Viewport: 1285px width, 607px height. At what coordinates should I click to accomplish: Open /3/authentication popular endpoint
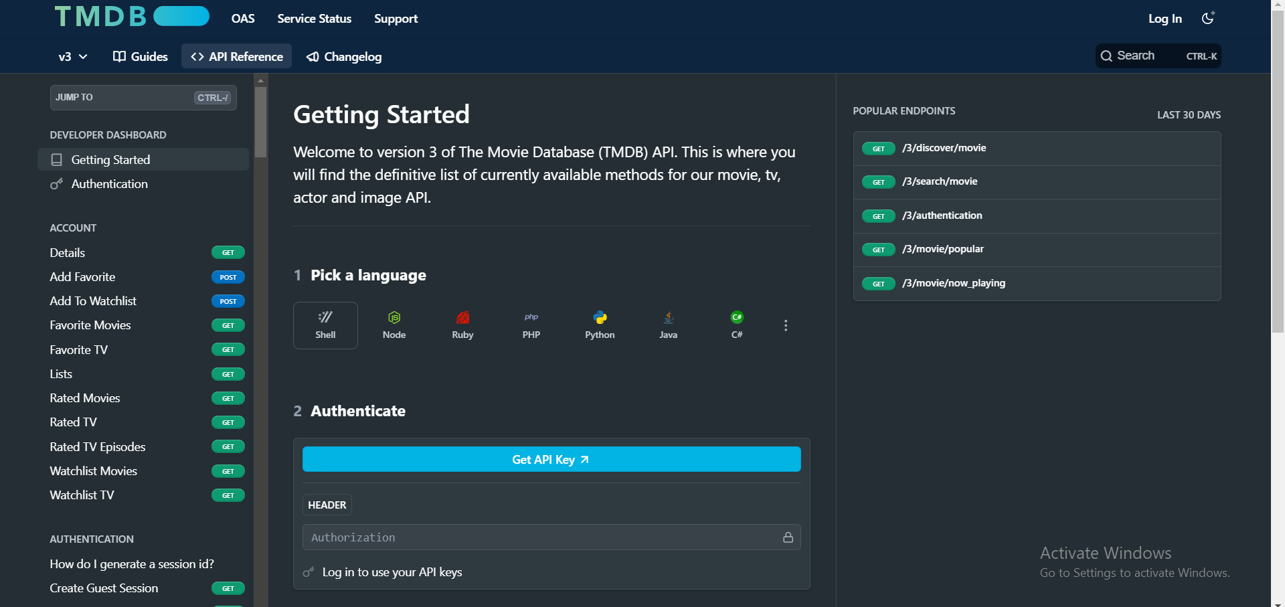(1037, 216)
